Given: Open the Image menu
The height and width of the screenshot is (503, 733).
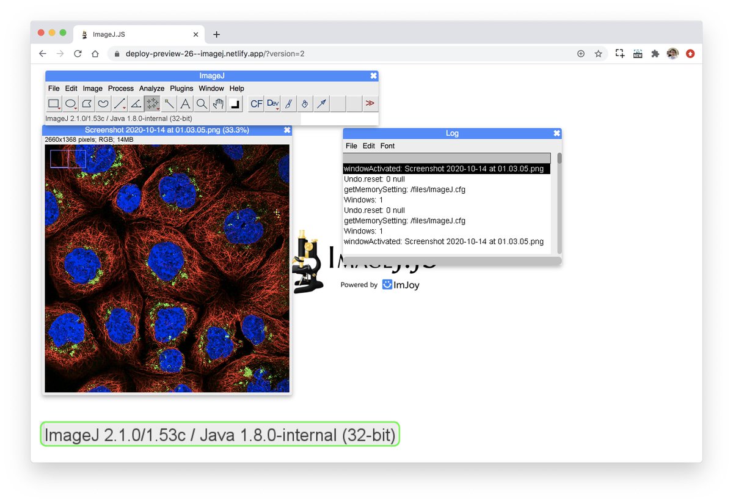Looking at the screenshot, I should click(x=93, y=89).
